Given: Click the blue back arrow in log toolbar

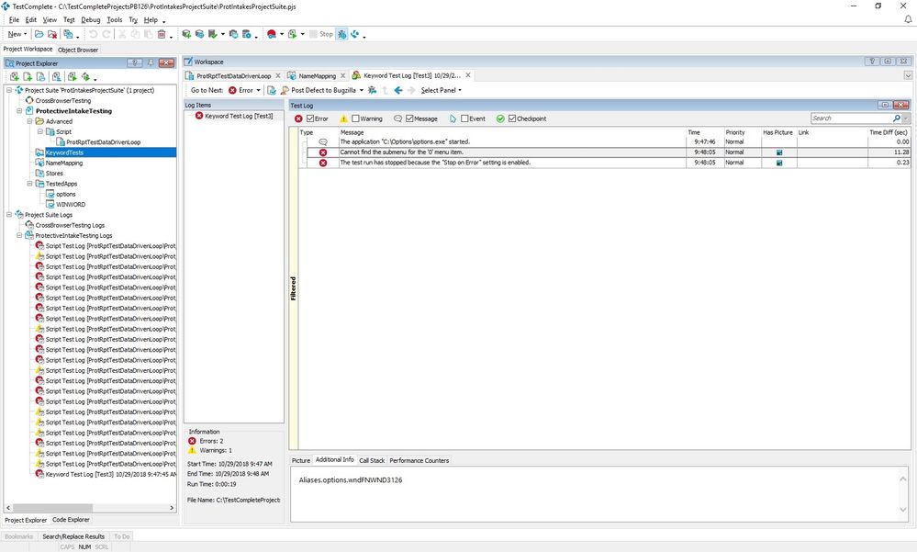Looking at the screenshot, I should (398, 90).
